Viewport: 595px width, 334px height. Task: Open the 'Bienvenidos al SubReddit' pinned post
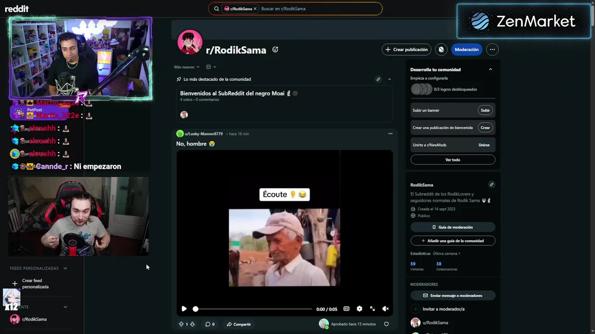[232, 93]
